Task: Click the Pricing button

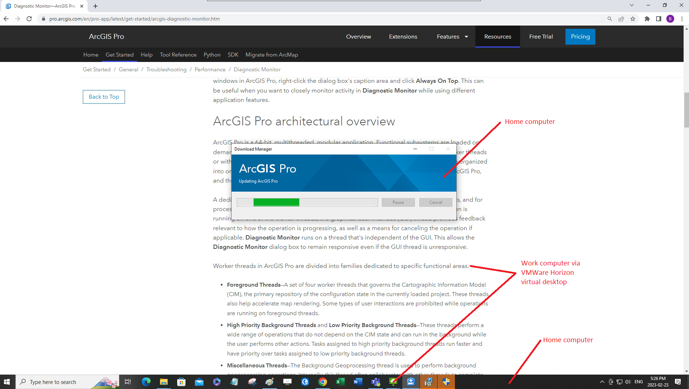Action: click(x=580, y=37)
